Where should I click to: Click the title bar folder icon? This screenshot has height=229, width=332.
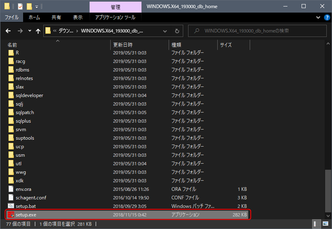click(x=7, y=6)
